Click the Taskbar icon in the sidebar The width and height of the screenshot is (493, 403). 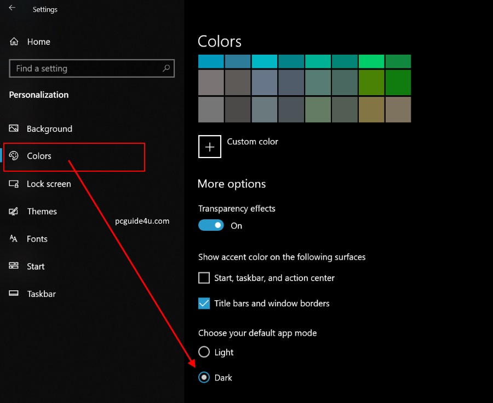[14, 294]
